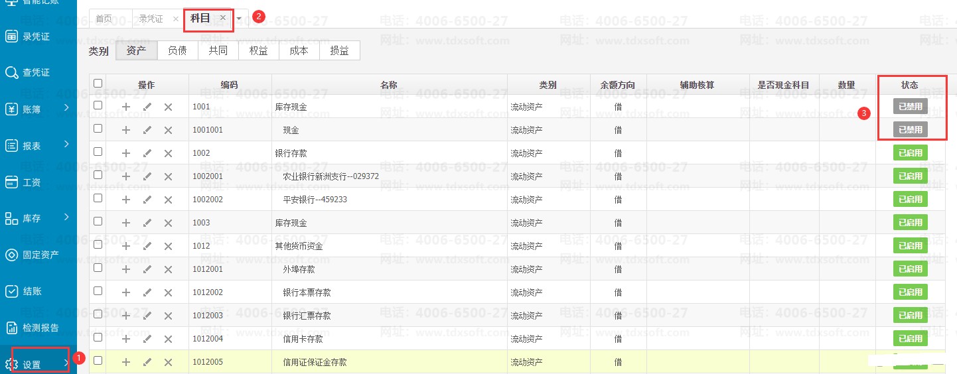
Task: Select the 损益 category tab
Action: 339,50
